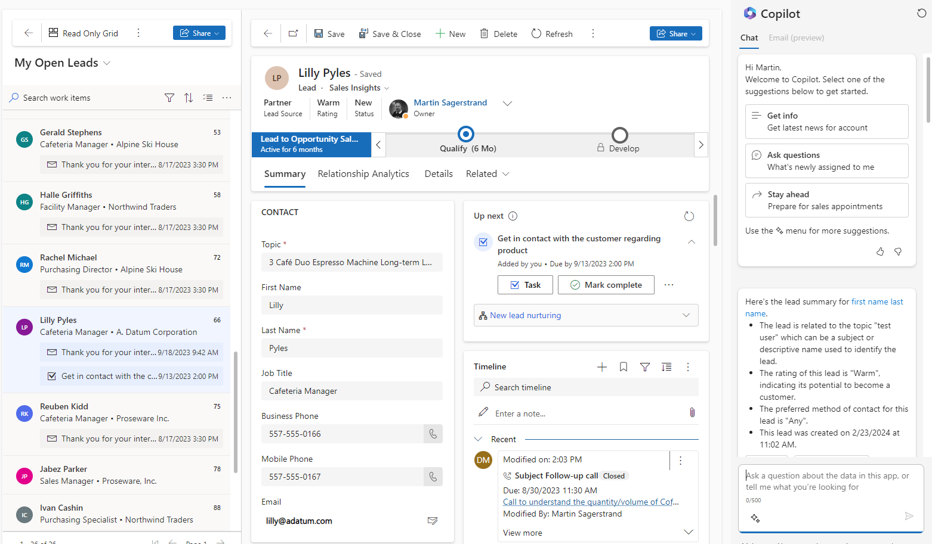Open the Share dropdown in record toolbar
The height and width of the screenshot is (544, 932).
[676, 33]
